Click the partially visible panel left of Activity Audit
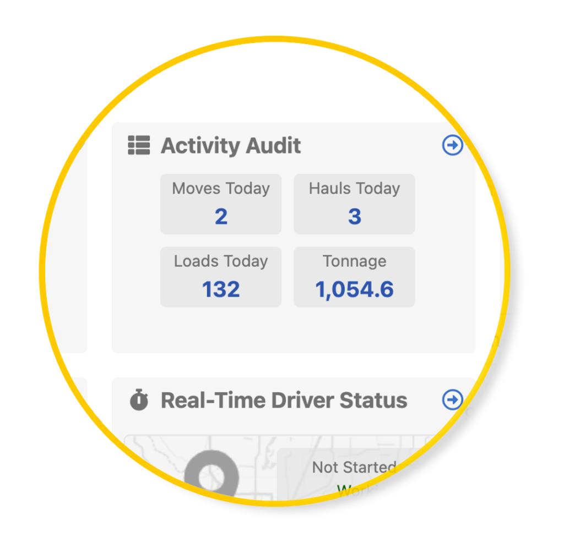 click(74, 248)
